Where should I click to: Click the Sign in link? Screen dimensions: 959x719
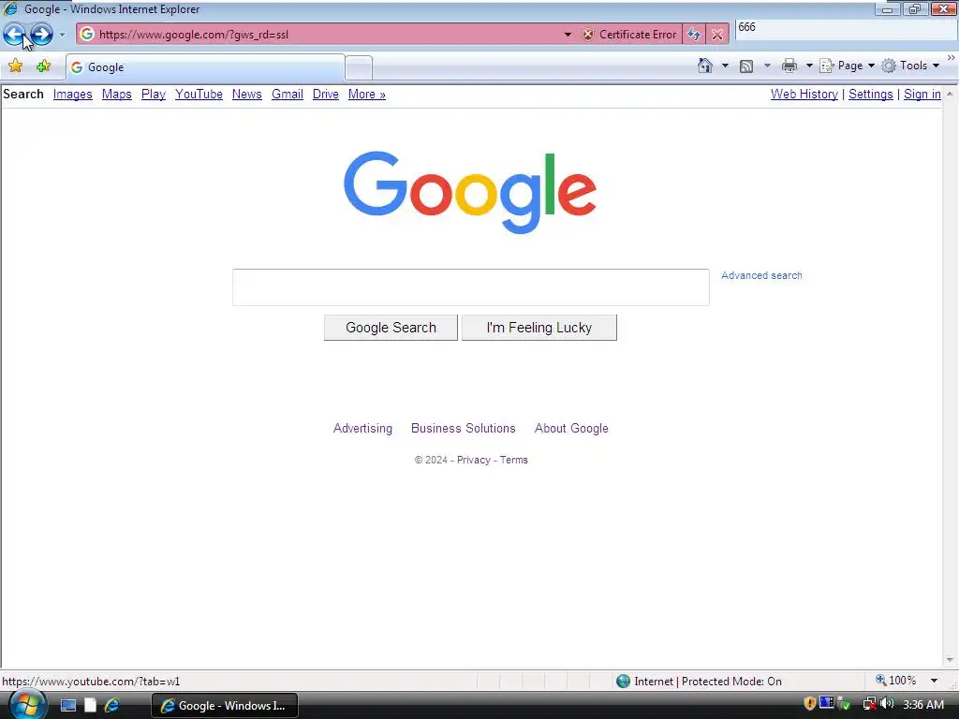point(922,95)
